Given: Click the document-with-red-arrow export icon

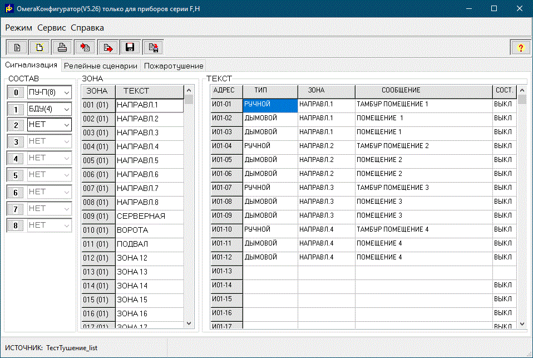Looking at the screenshot, I should point(108,47).
